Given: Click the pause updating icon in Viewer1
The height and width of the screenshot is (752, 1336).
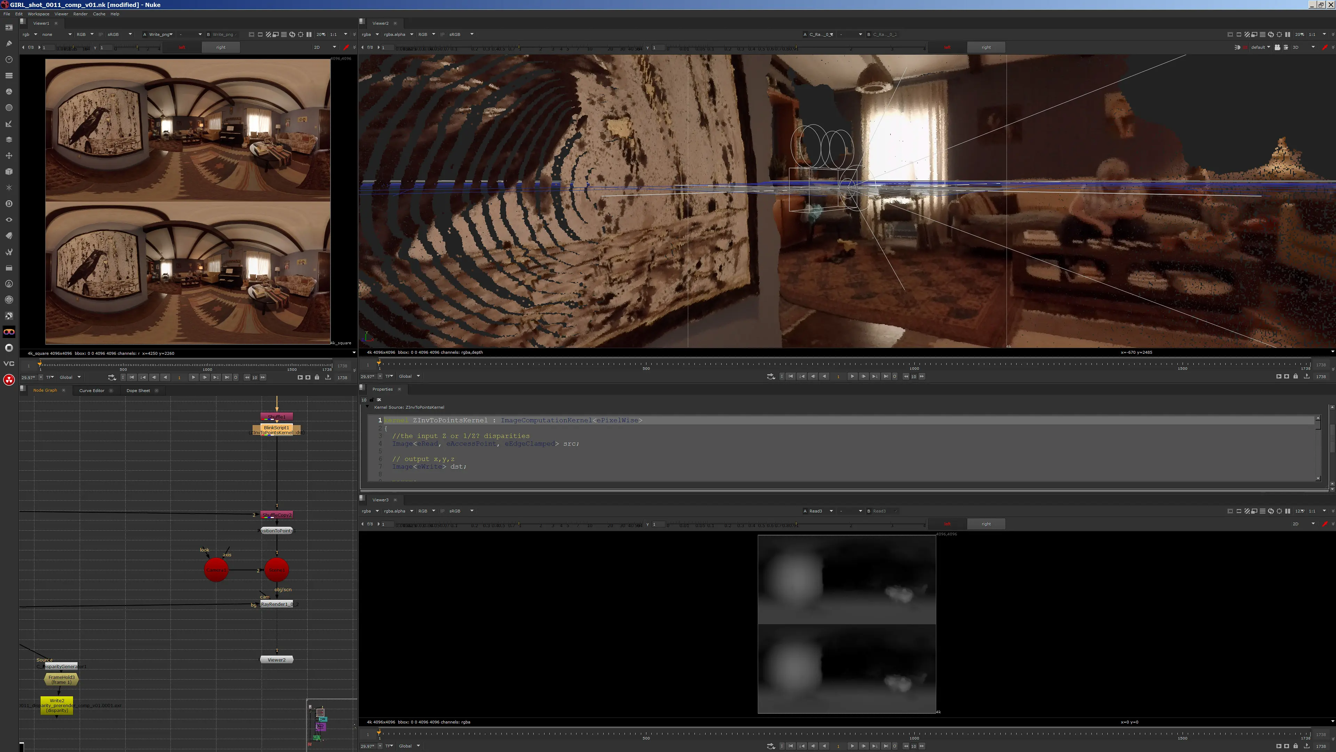Looking at the screenshot, I should [x=309, y=34].
